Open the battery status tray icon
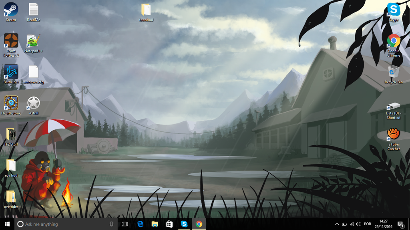The width and height of the screenshot is (410, 230). 344,224
